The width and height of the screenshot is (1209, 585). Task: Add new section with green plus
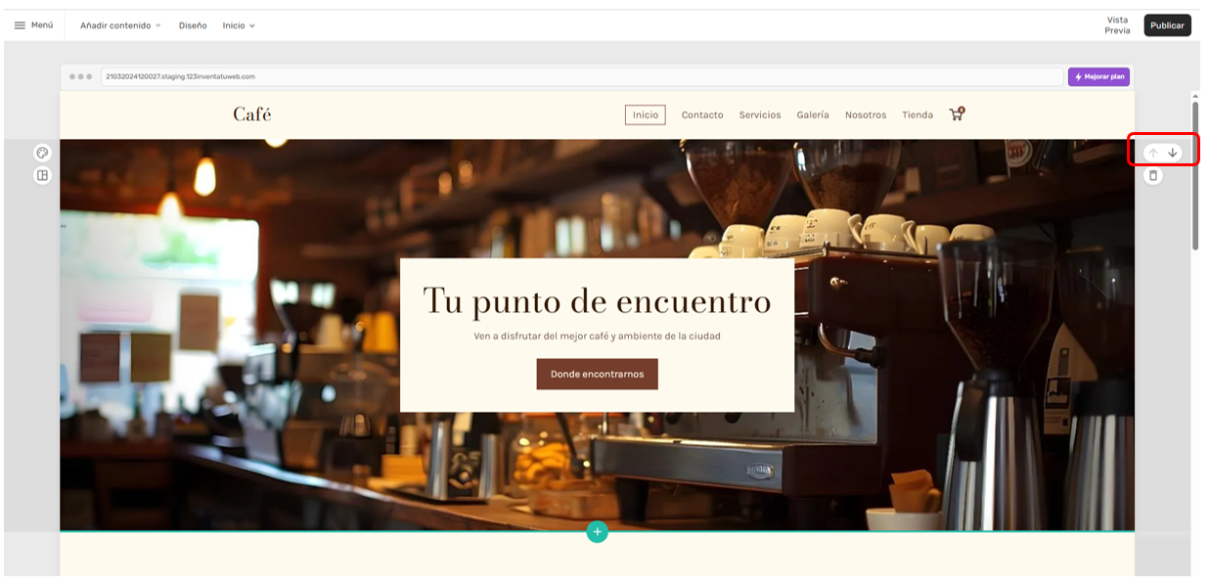coord(597,532)
